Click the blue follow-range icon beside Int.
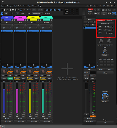This screenshot has width=117, height=128. tap(2, 14)
